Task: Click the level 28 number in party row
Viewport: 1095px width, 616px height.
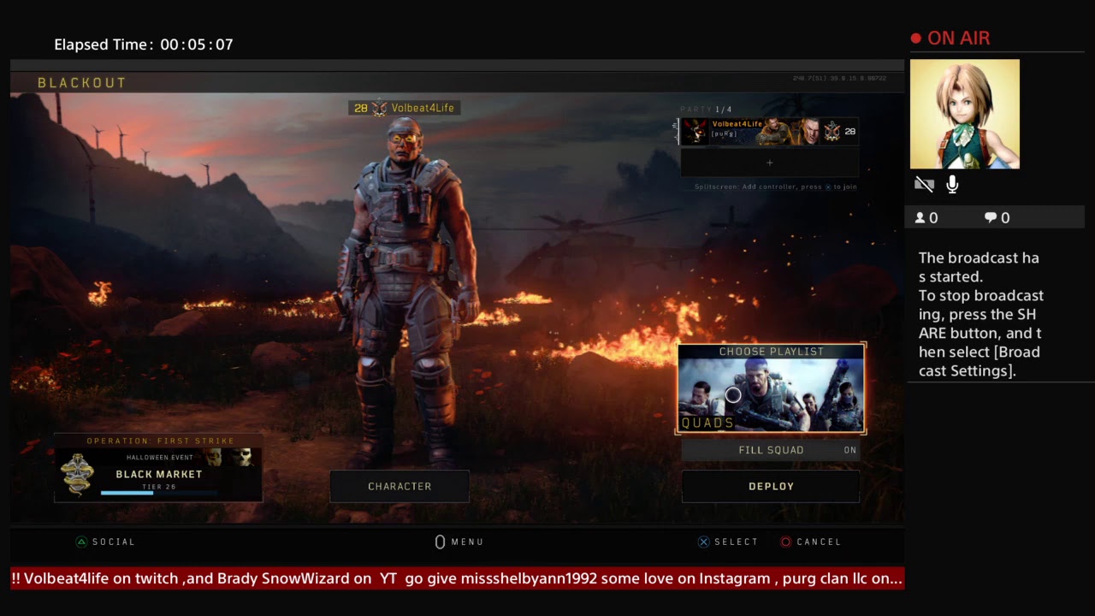Action: (849, 131)
